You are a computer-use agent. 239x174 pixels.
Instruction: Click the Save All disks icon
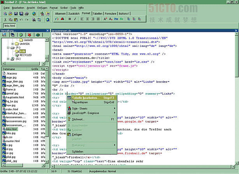(x=21, y=14)
